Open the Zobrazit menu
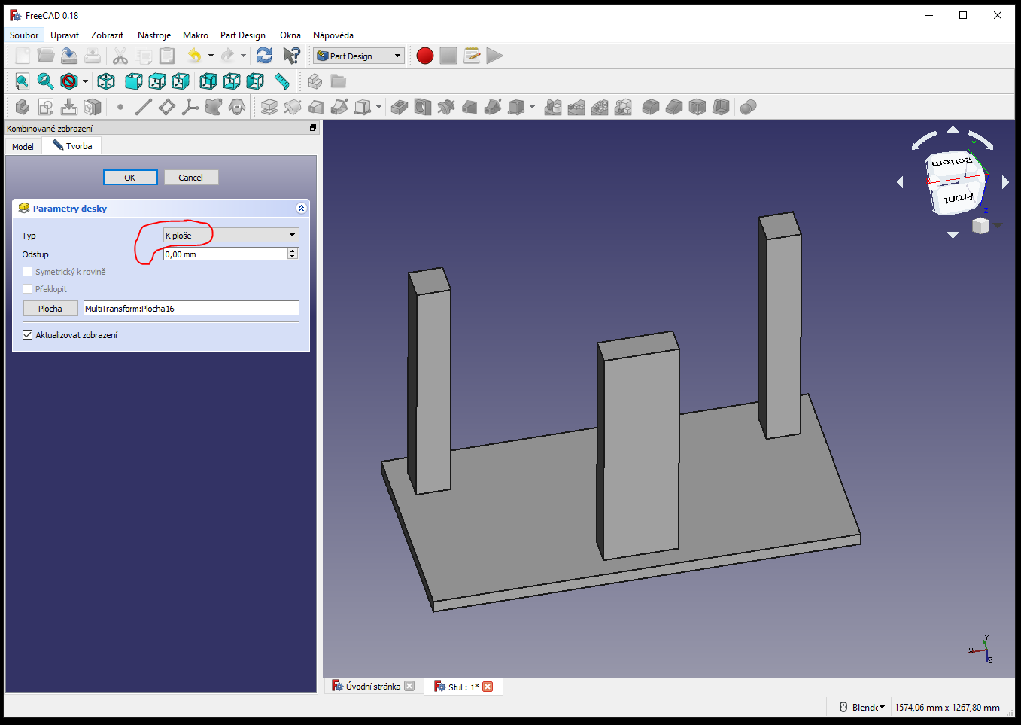 (x=107, y=35)
